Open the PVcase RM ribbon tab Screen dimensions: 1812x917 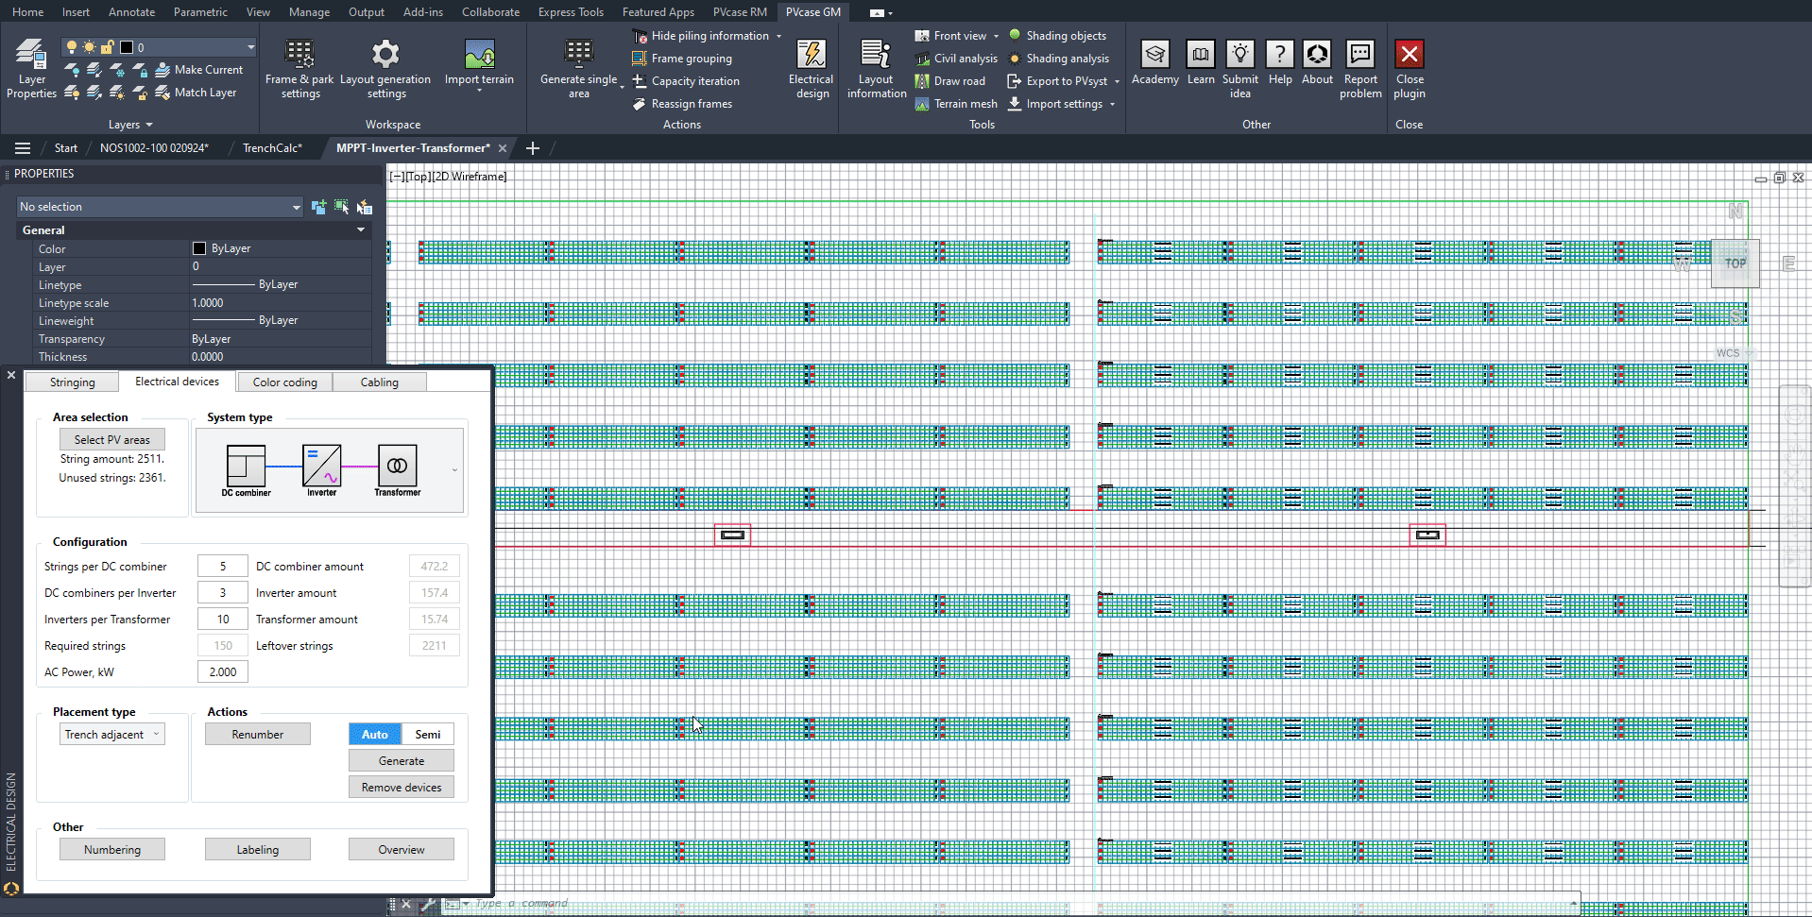739,12
